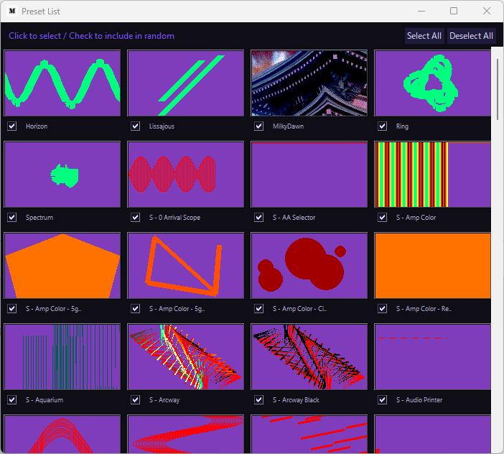Uncheck the Horizon checkbox
The image size is (504, 454).
(x=12, y=126)
